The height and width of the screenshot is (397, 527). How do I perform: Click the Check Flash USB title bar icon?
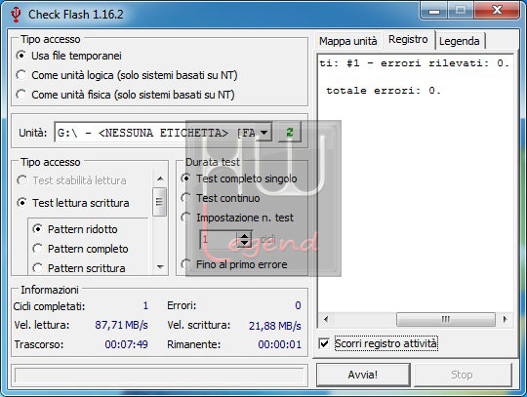click(x=16, y=14)
